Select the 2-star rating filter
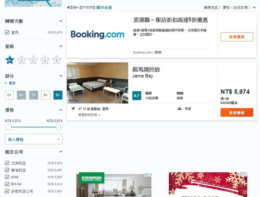 [21, 60]
